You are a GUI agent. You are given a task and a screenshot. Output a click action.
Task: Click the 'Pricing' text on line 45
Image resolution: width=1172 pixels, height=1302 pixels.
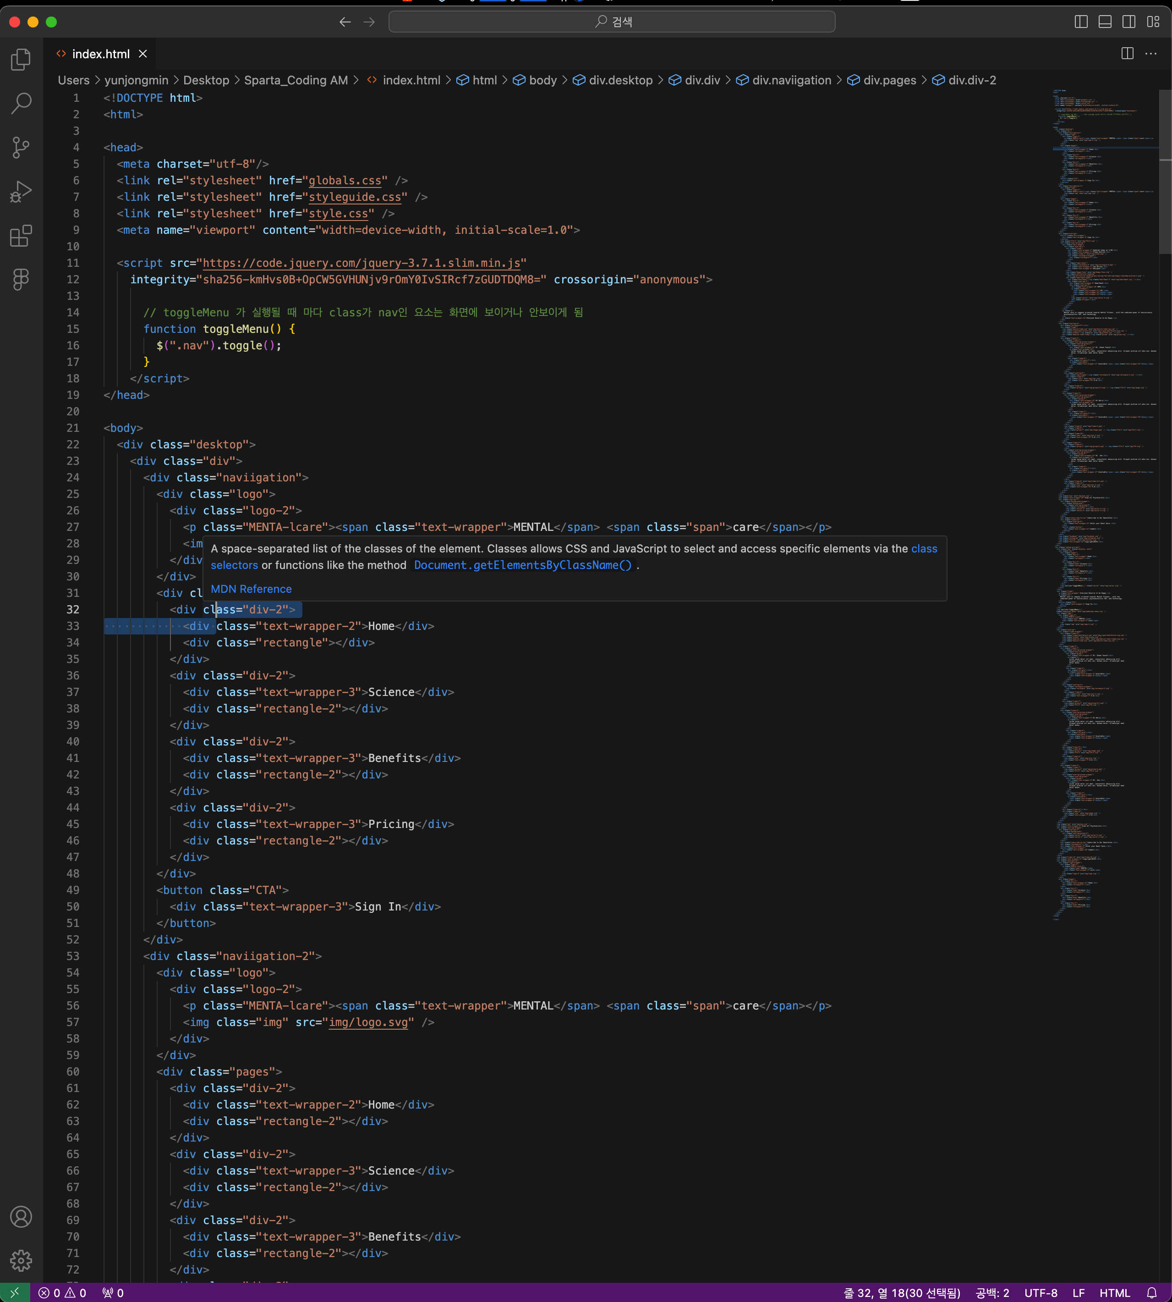pos(391,824)
